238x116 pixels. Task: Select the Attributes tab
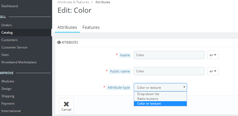pyautogui.click(x=67, y=27)
